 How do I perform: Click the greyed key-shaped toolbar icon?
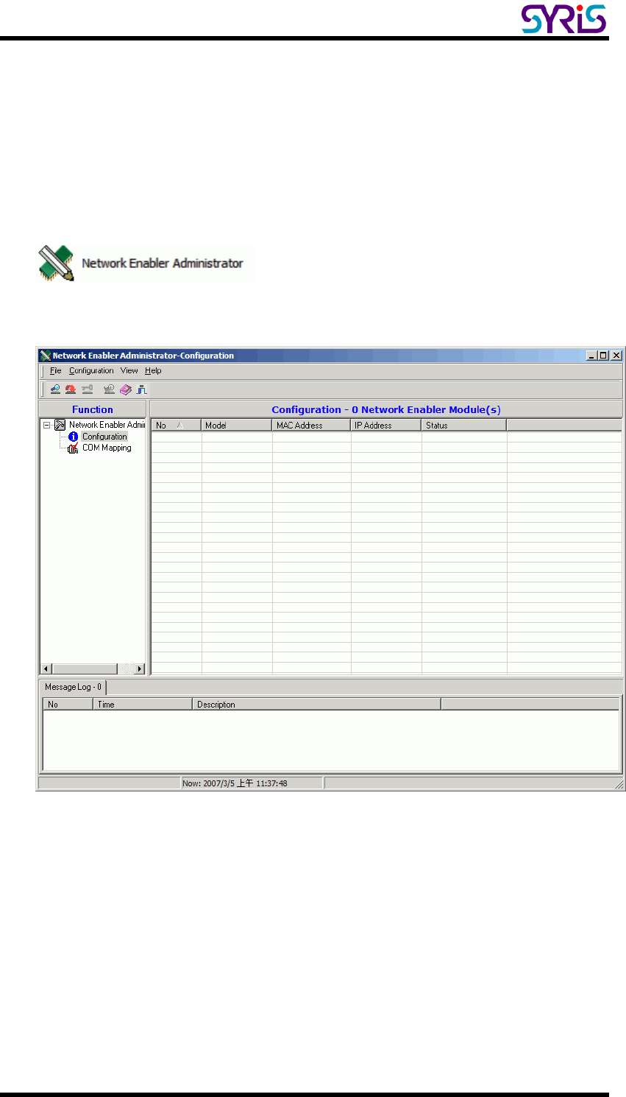pos(88,389)
